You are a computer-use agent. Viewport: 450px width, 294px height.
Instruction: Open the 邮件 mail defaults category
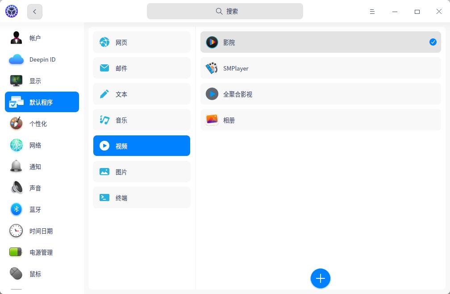(142, 68)
